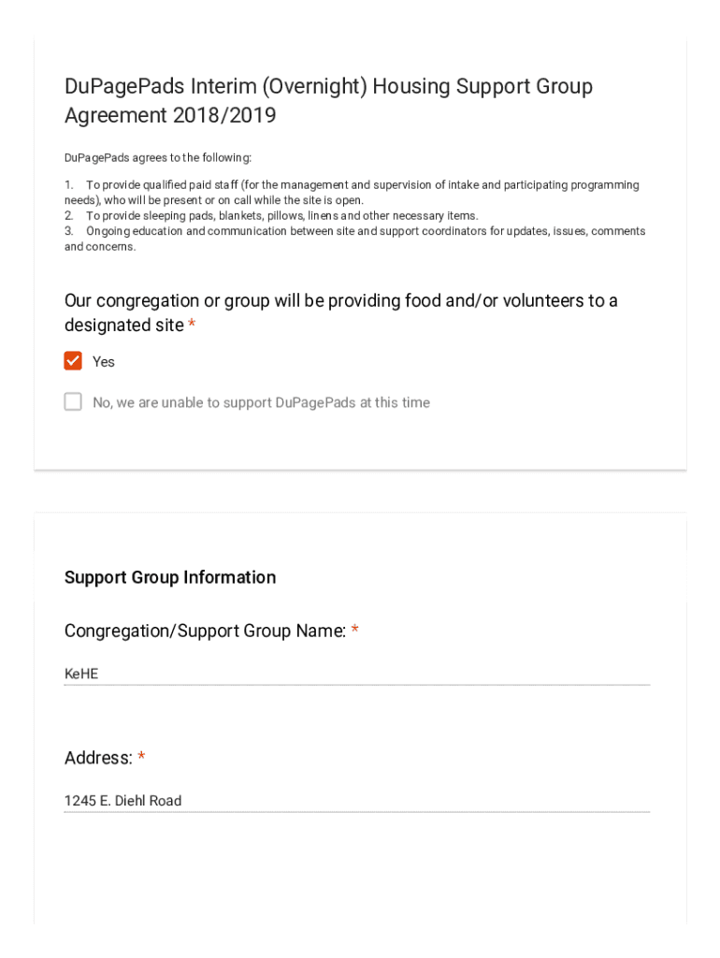Click the required asterisk beside 'Address:'
The width and height of the screenshot is (720, 958).
point(141,758)
